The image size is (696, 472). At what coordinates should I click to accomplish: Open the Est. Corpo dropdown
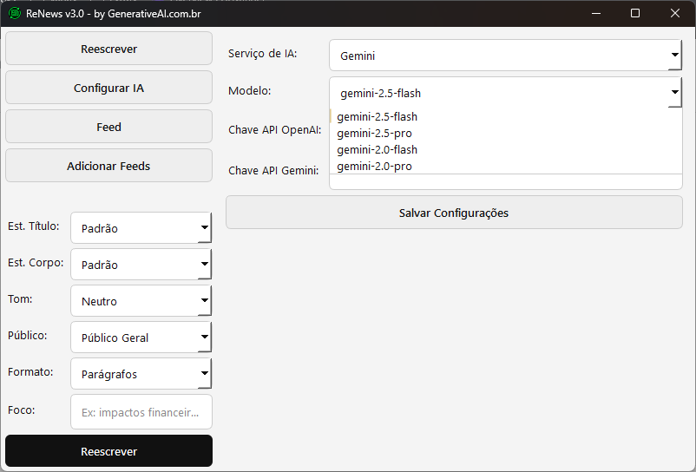(x=141, y=265)
